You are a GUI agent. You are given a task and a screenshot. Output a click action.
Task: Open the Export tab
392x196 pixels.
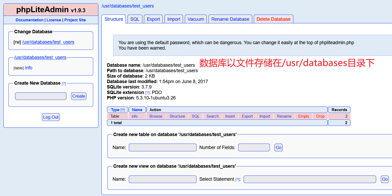click(x=153, y=19)
